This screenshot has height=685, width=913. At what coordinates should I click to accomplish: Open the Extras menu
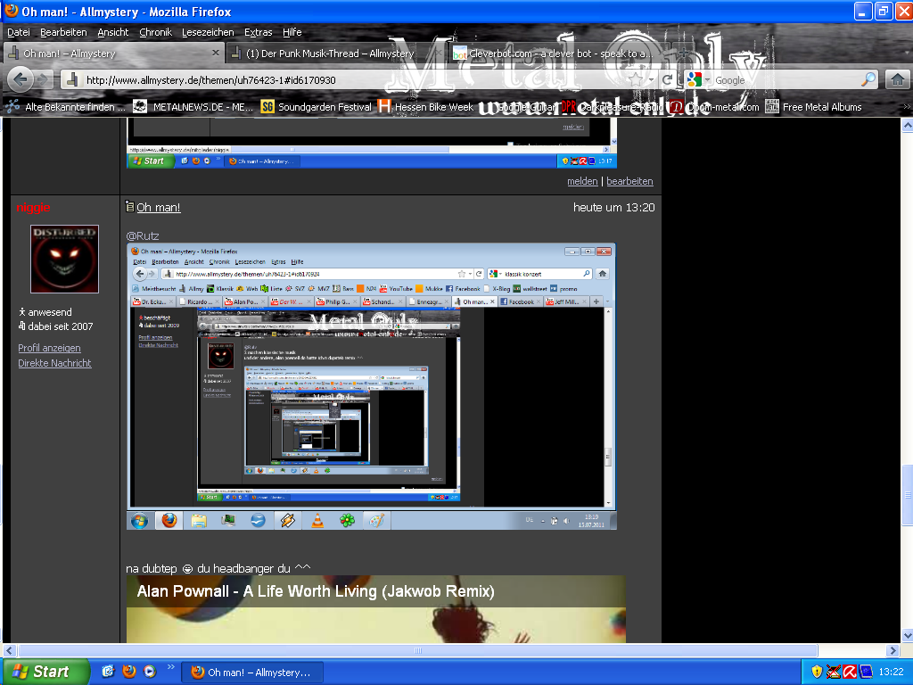point(258,32)
